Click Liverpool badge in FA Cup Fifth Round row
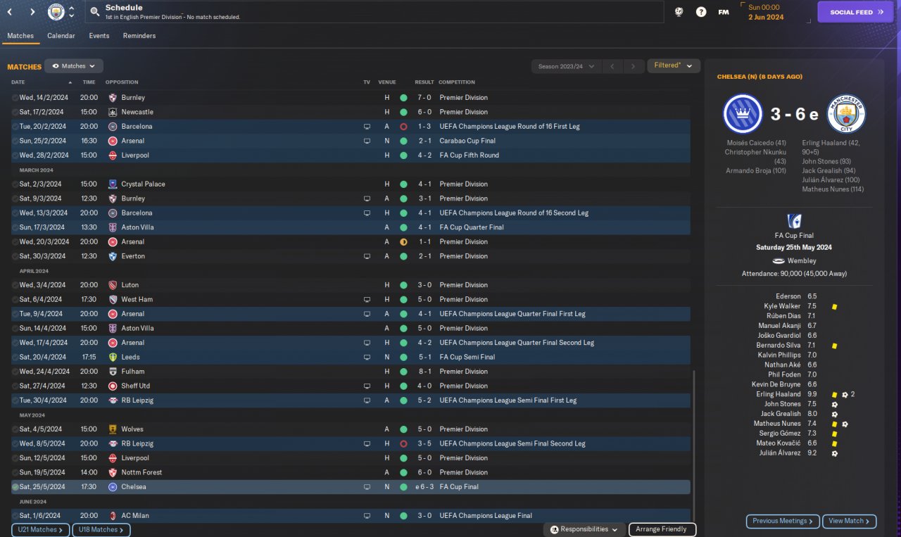901x537 pixels. tap(113, 156)
